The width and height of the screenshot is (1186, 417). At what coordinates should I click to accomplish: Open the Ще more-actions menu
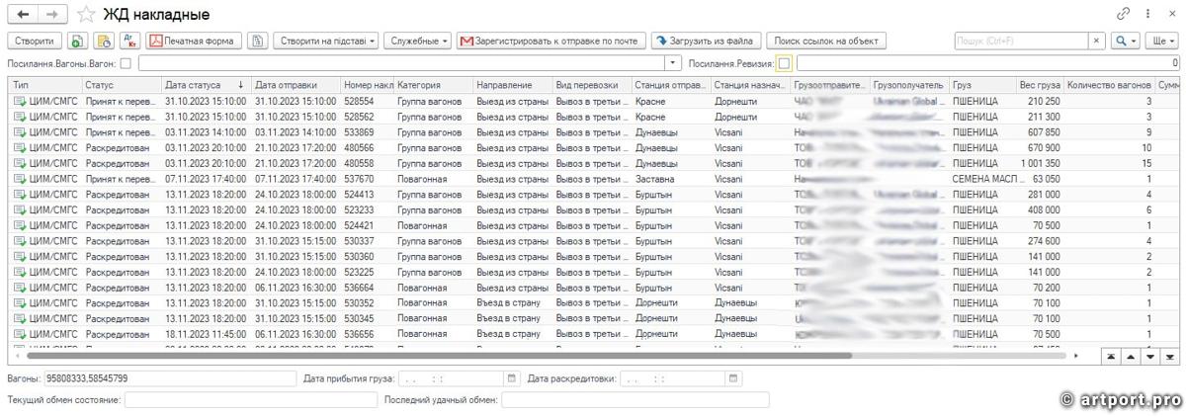tap(1160, 41)
